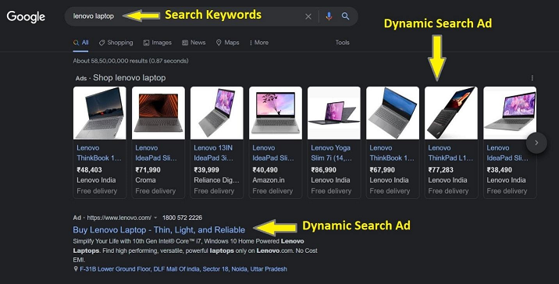The image size is (559, 284).
Task: Expand the More search options menu
Action: coord(259,42)
